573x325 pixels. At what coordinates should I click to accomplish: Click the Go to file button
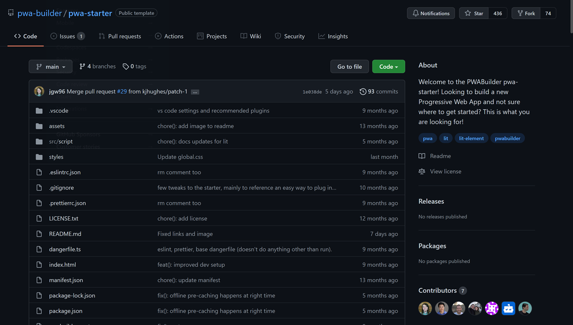click(349, 67)
